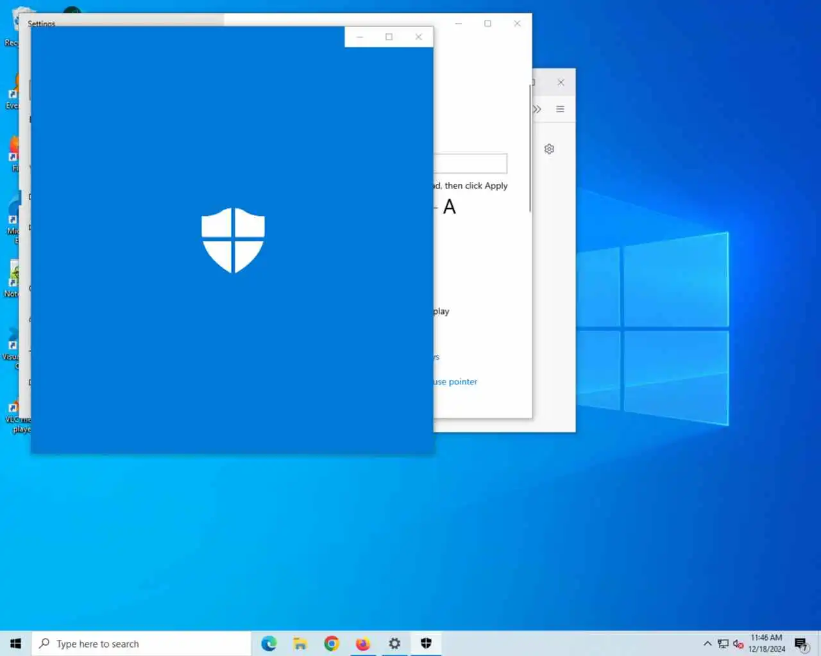Open the volume control in tray
Screen dimensions: 821x656
pyautogui.click(x=738, y=644)
